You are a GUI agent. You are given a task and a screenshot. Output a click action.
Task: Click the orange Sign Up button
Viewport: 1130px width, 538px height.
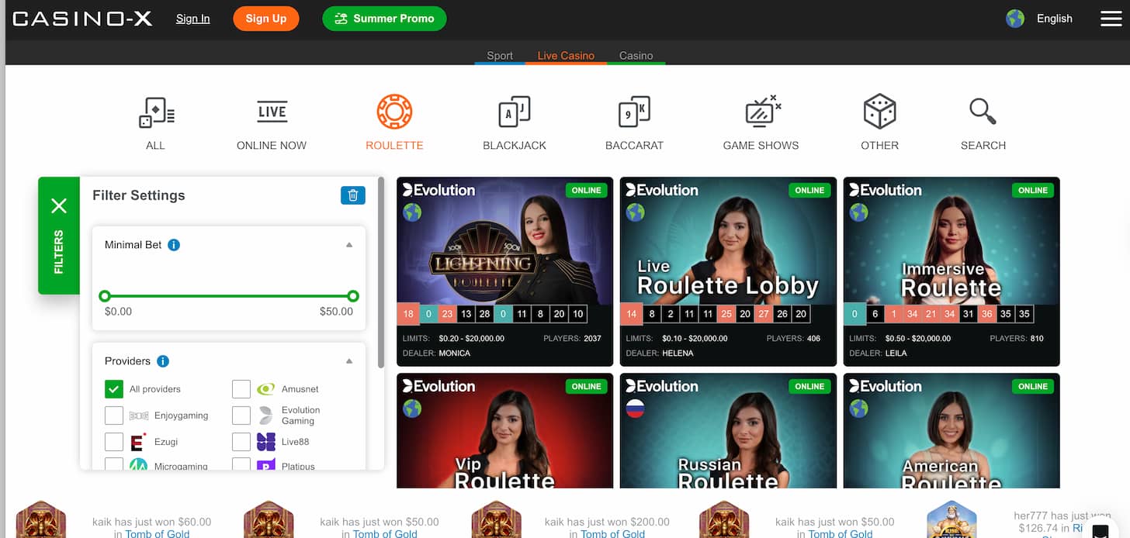tap(266, 19)
